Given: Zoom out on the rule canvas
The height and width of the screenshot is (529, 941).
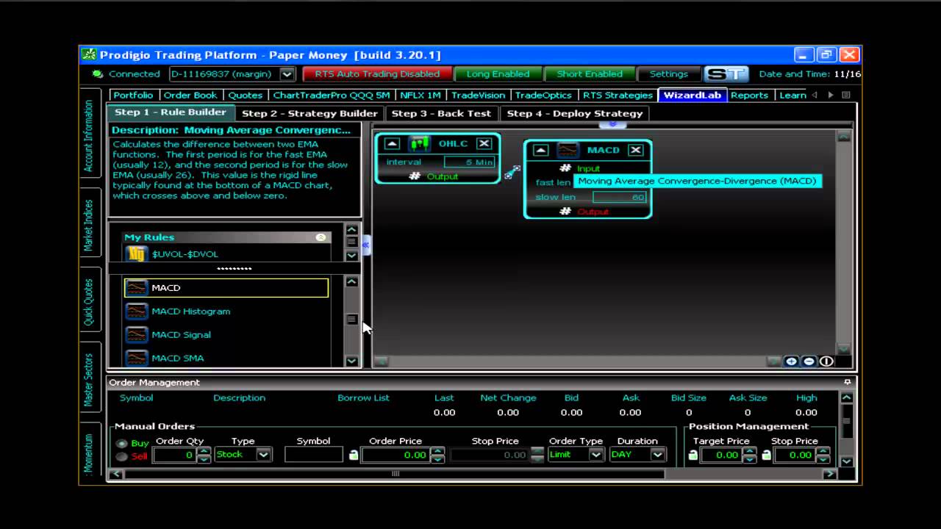Looking at the screenshot, I should coord(809,361).
